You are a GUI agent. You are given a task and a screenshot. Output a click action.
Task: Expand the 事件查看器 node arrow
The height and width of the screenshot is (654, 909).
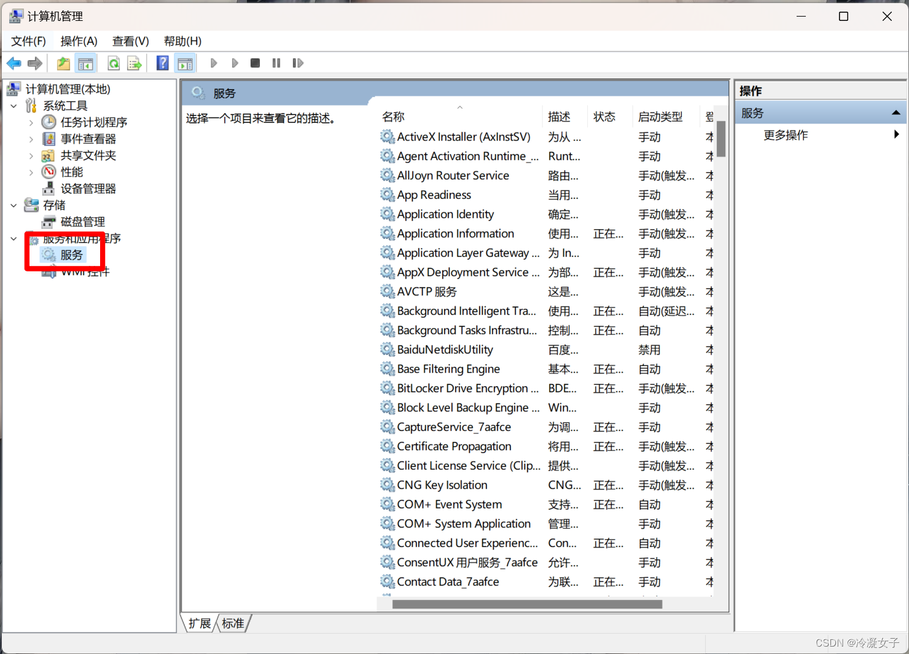pyautogui.click(x=31, y=139)
